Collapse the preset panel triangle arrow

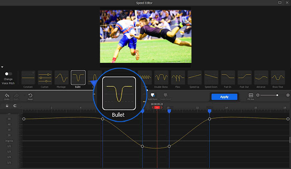(2, 67)
